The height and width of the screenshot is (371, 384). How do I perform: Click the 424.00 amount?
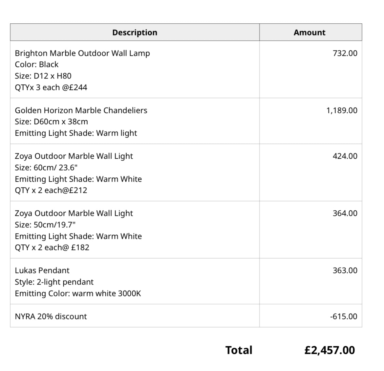pos(345,156)
